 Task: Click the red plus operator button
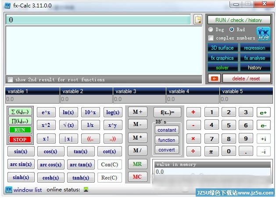[193, 112]
